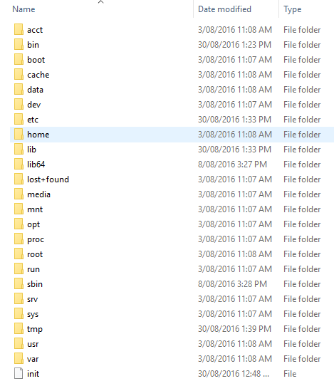Click 'File' type of init row
This screenshot has height=386, width=334.
click(290, 374)
